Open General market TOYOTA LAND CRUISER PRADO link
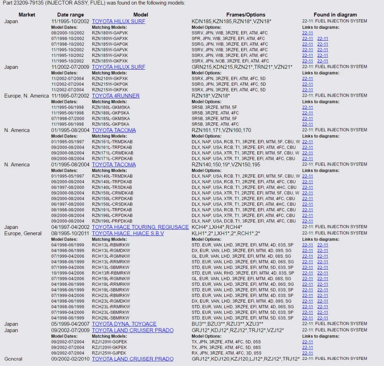This screenshot has width=384, height=366. click(133, 359)
